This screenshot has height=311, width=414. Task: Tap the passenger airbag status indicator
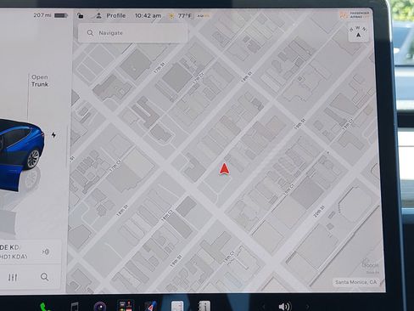coord(355,14)
